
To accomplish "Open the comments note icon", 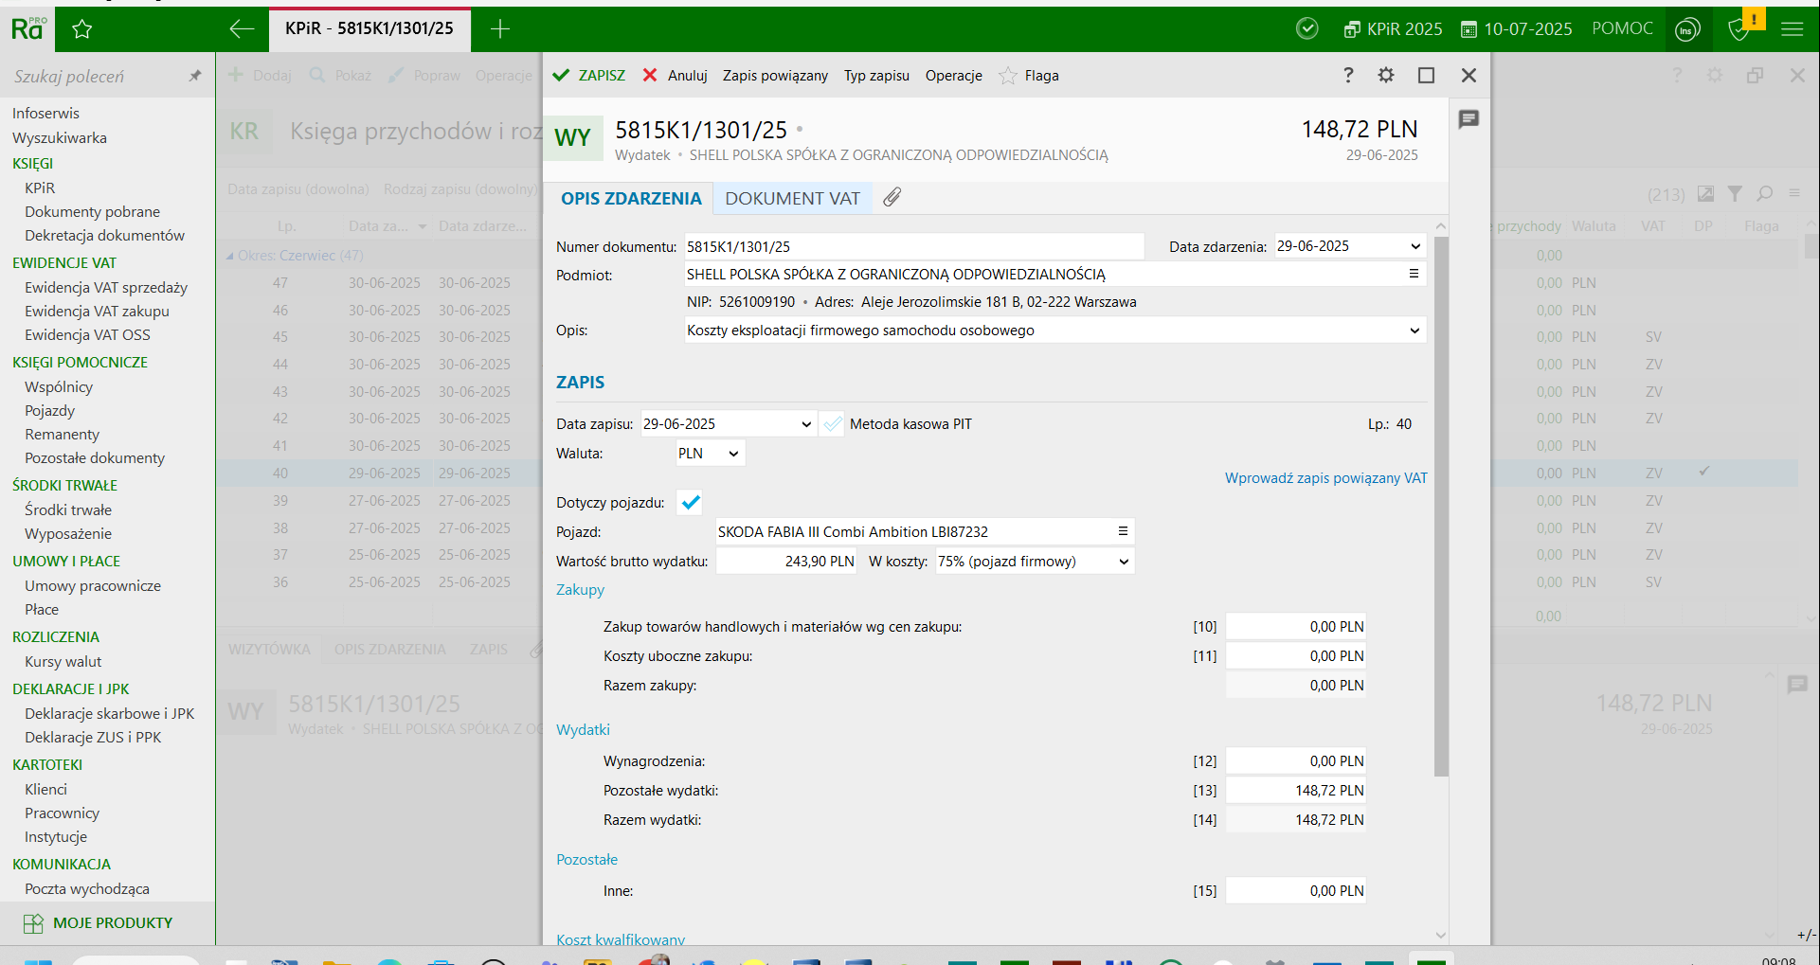I will click(x=1469, y=119).
